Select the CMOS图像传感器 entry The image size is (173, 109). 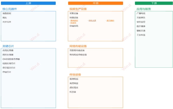(x=11, y=59)
